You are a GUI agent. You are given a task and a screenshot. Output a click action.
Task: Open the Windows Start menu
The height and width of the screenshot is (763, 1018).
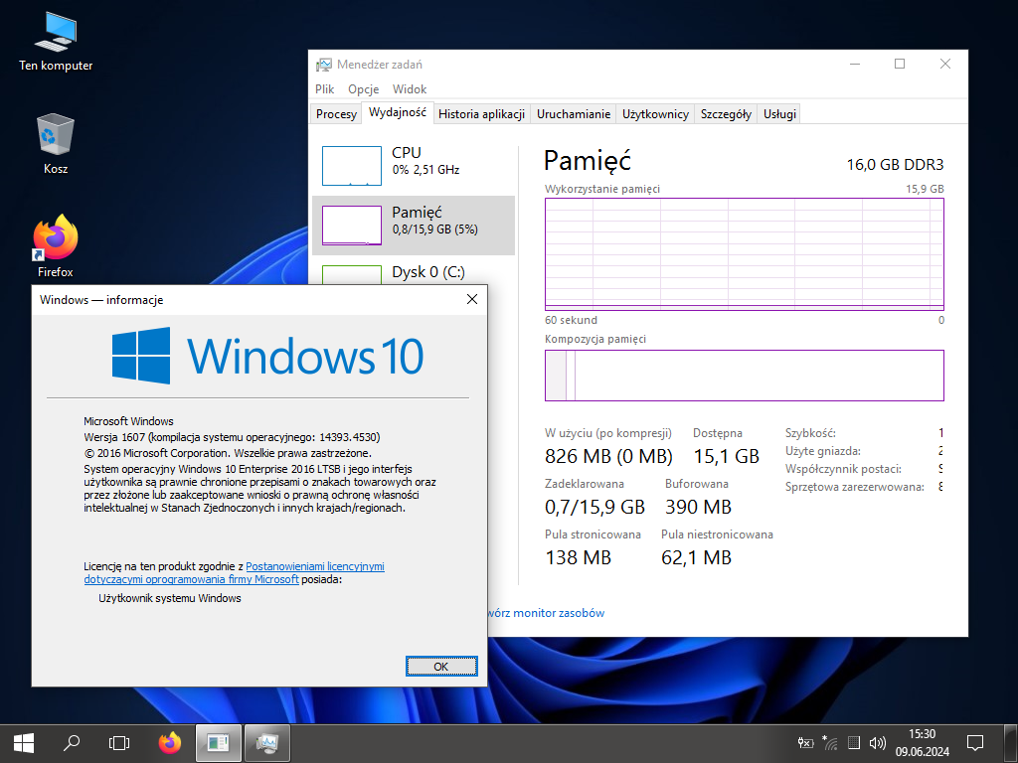point(23,741)
